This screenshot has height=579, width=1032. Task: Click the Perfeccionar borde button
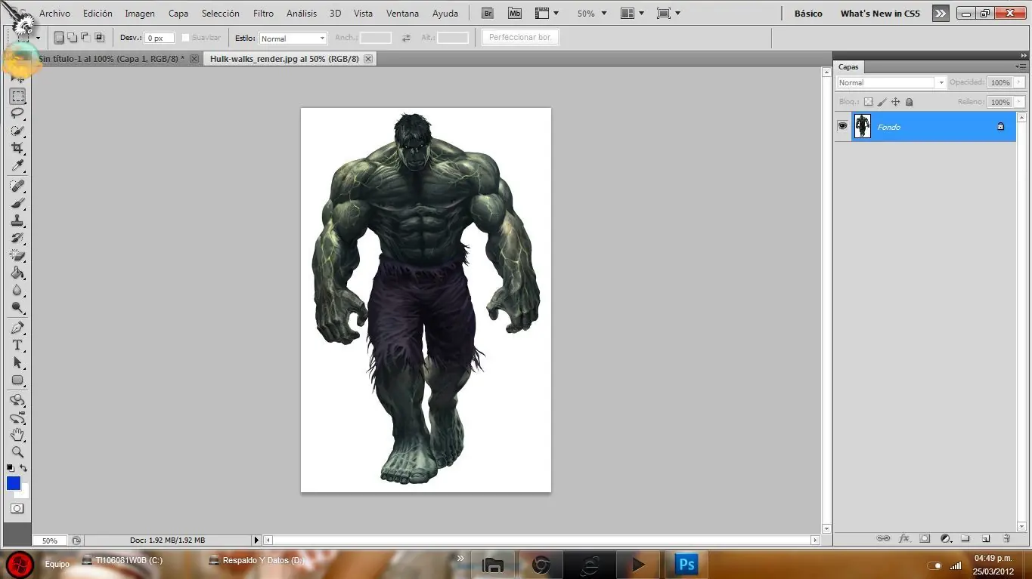(x=520, y=37)
